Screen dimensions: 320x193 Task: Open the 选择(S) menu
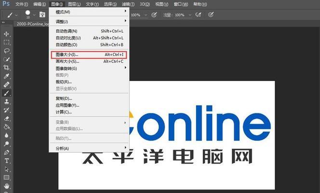(x=110, y=4)
